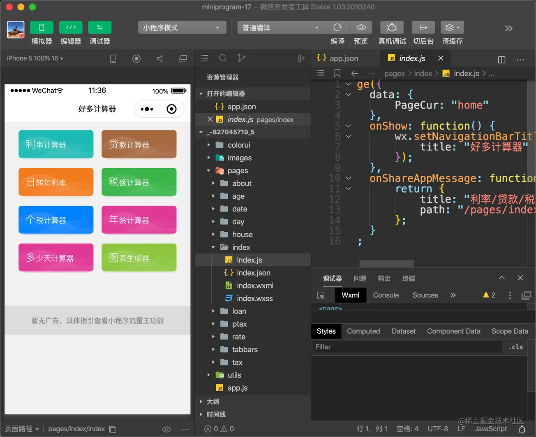Click the real device debug bug icon
This screenshot has height=437, width=536.
(392, 28)
